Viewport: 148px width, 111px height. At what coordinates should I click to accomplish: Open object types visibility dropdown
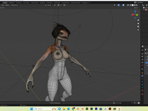tap(115, 5)
